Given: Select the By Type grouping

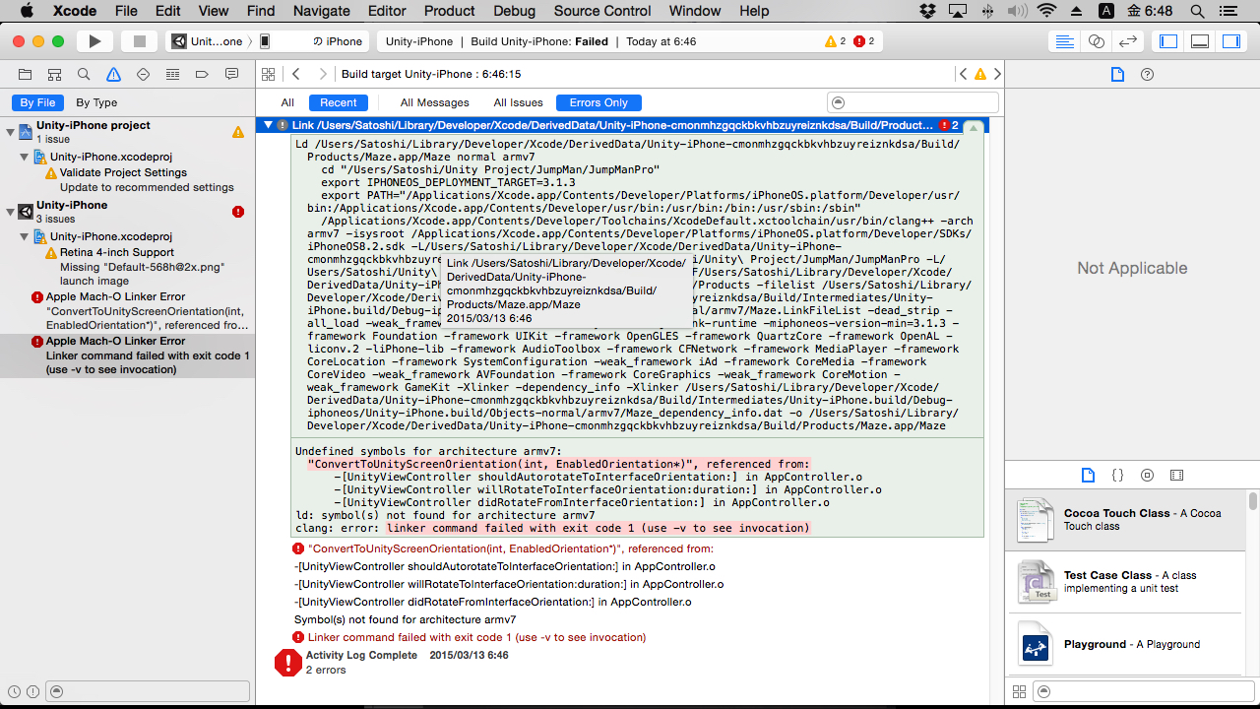Looking at the screenshot, I should (96, 102).
